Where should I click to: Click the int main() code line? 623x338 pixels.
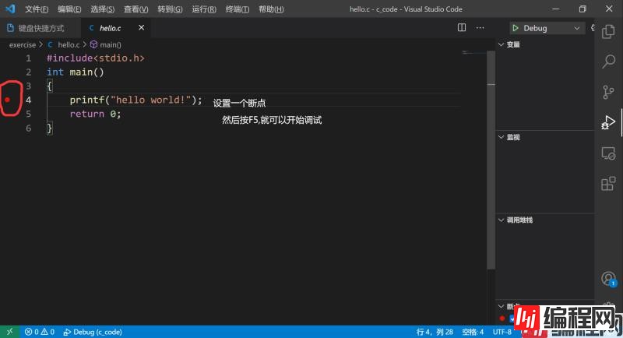[x=75, y=72]
